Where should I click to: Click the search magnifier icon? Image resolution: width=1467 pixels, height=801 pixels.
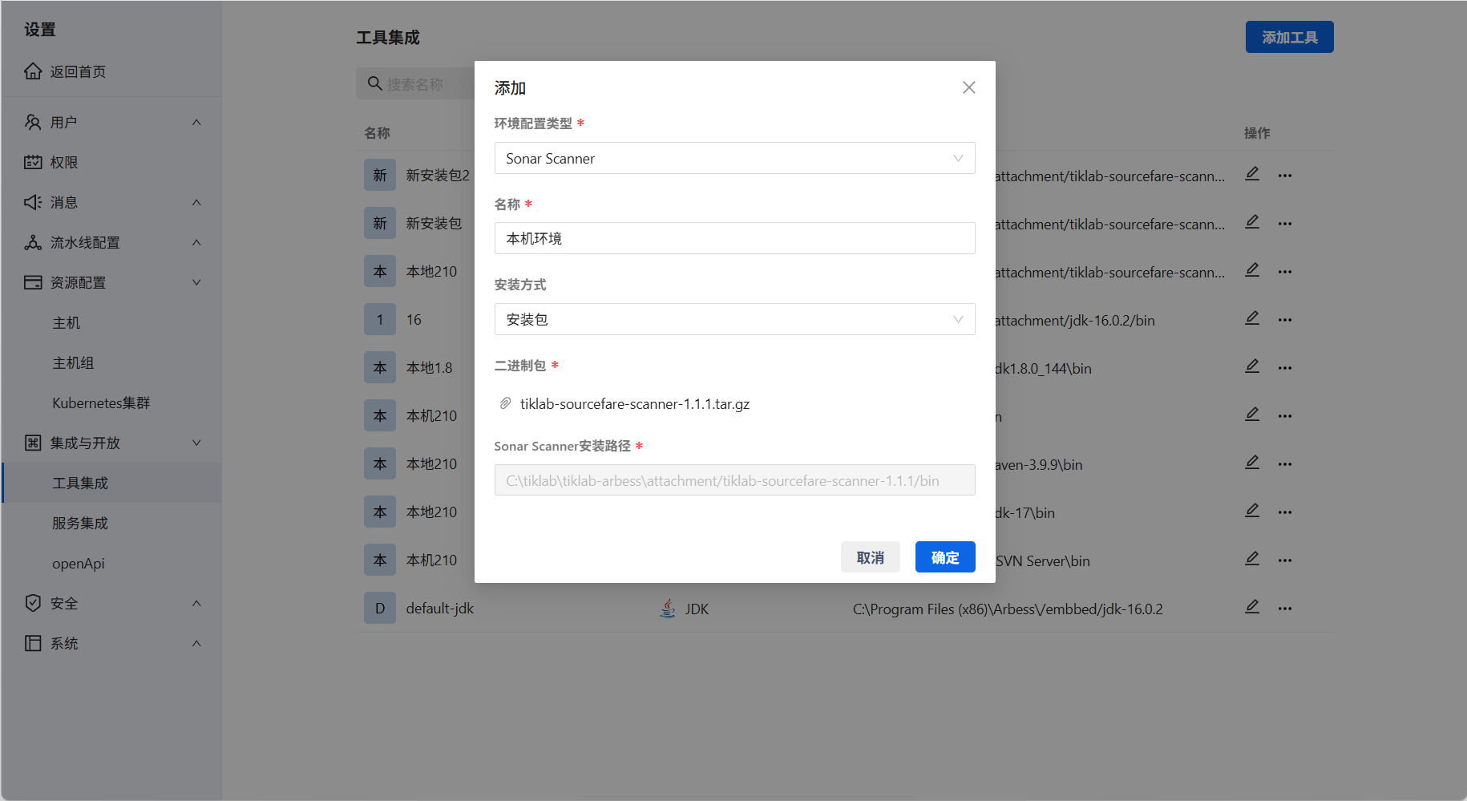[x=374, y=83]
